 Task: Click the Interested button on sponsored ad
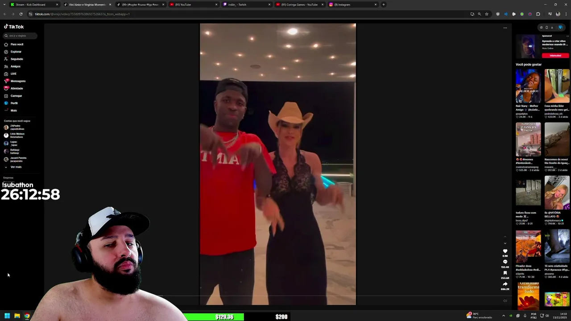click(x=555, y=56)
